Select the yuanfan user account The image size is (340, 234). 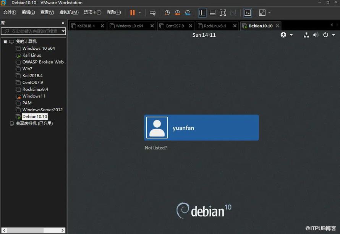click(x=201, y=128)
